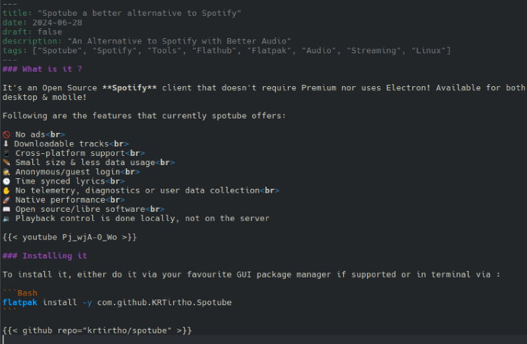Click the no-entry emoji before "No ads"
The height and width of the screenshot is (344, 527).
point(6,134)
